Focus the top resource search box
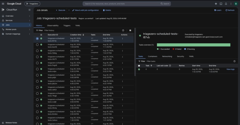This screenshot has width=240, height=125. 122,4
